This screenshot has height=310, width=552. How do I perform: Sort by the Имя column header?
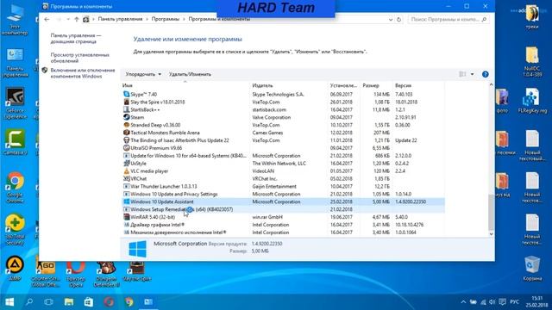click(x=185, y=85)
